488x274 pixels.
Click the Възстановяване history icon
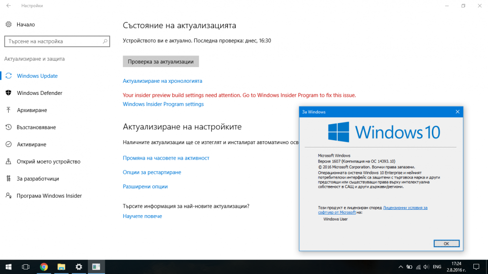pyautogui.click(x=9, y=127)
